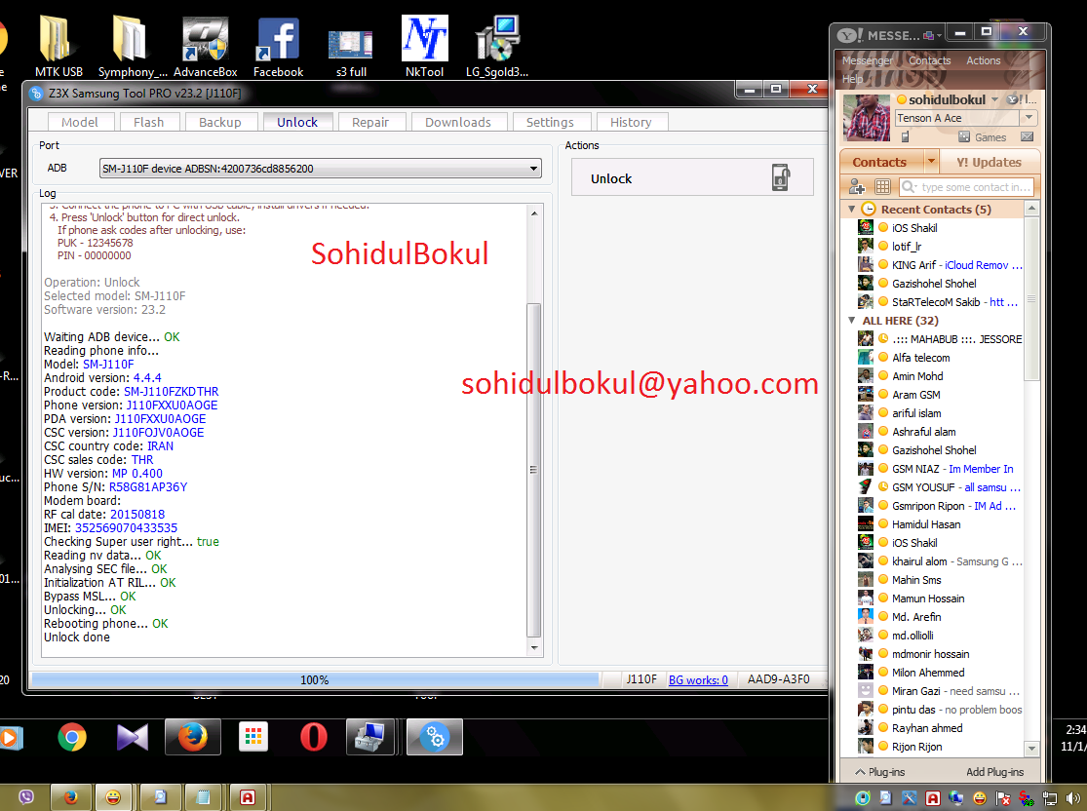Click the phone icon on the Unlock button
1087x811 pixels.
pos(781,178)
